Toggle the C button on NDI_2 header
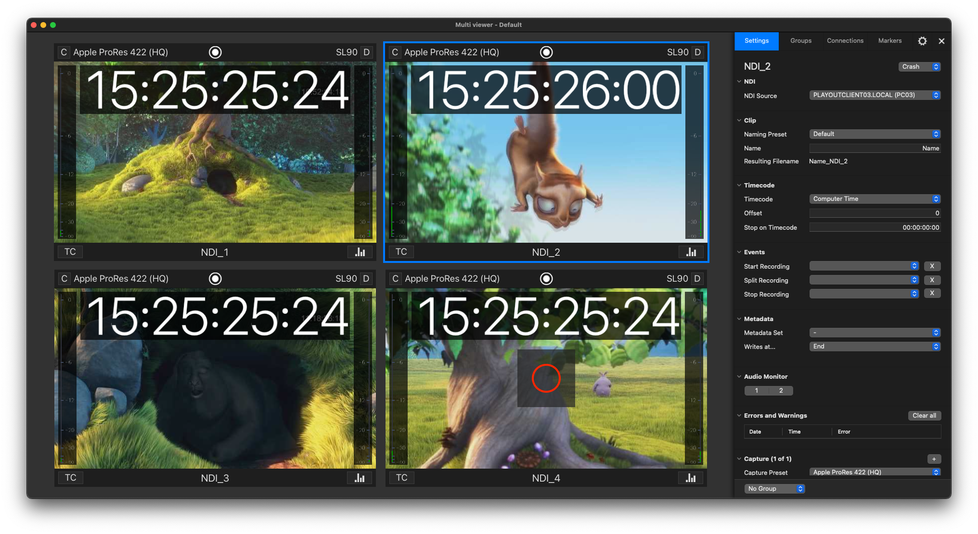The image size is (978, 534). 395,52
